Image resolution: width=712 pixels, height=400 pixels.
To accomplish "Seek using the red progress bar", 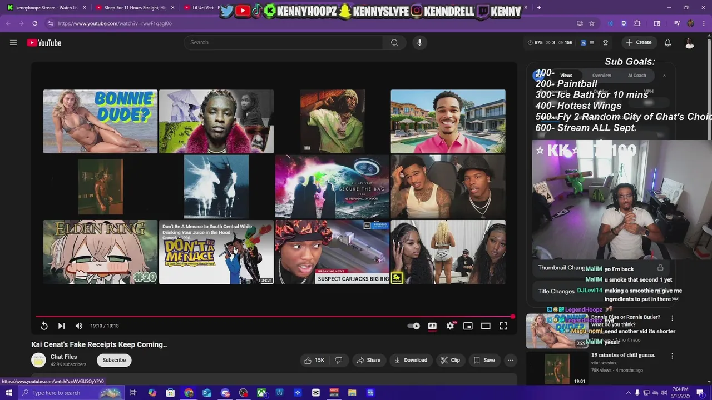I will 274,317.
